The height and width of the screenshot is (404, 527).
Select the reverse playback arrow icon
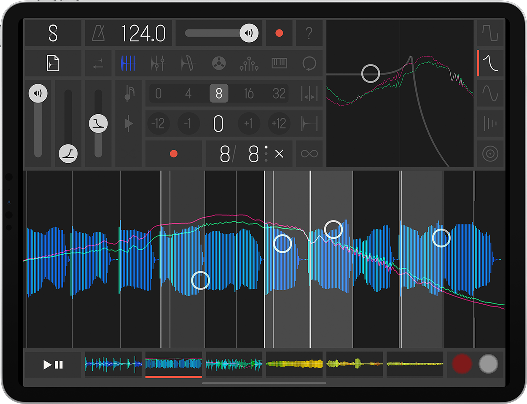(x=98, y=63)
